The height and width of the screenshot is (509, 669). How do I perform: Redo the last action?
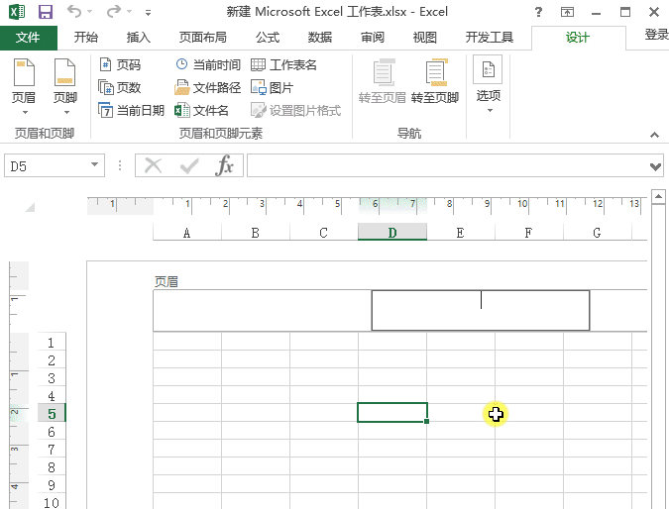(114, 12)
